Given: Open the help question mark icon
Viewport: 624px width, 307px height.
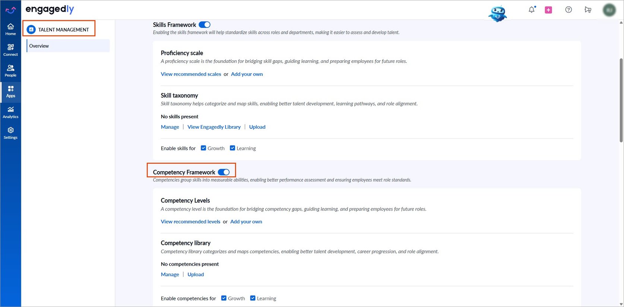Looking at the screenshot, I should pos(568,10).
